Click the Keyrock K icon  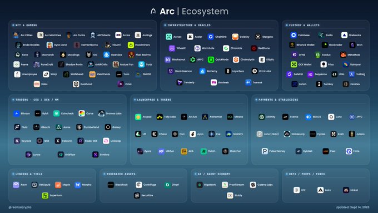pos(17,141)
